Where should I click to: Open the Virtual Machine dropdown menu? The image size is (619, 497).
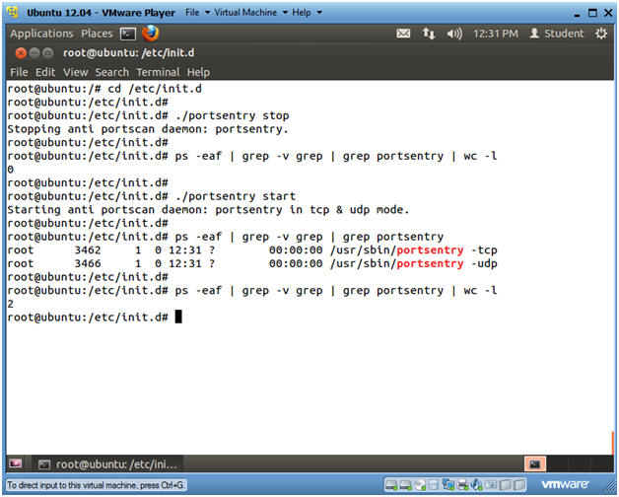pos(250,12)
